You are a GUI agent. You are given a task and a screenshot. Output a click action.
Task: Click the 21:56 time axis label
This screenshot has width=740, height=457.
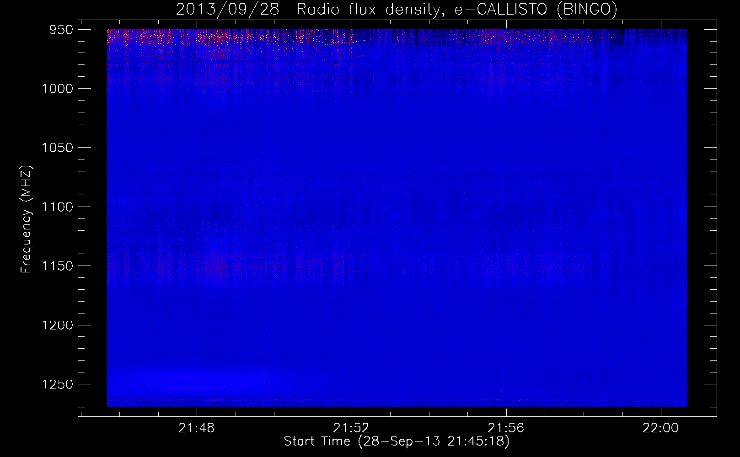[506, 428]
